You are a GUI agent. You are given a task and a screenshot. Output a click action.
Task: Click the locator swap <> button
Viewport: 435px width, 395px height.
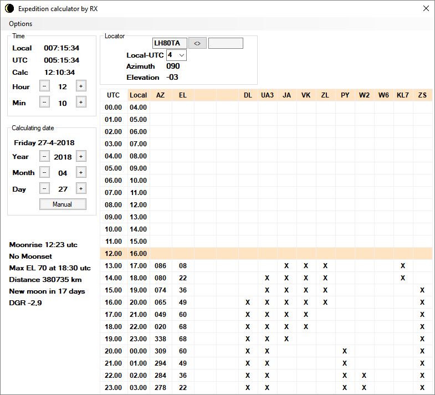(197, 43)
